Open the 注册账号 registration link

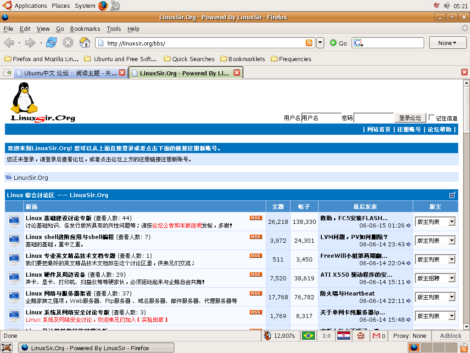409,129
